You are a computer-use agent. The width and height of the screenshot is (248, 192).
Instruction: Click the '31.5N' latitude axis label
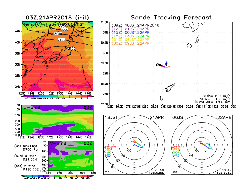[x=104, y=22]
